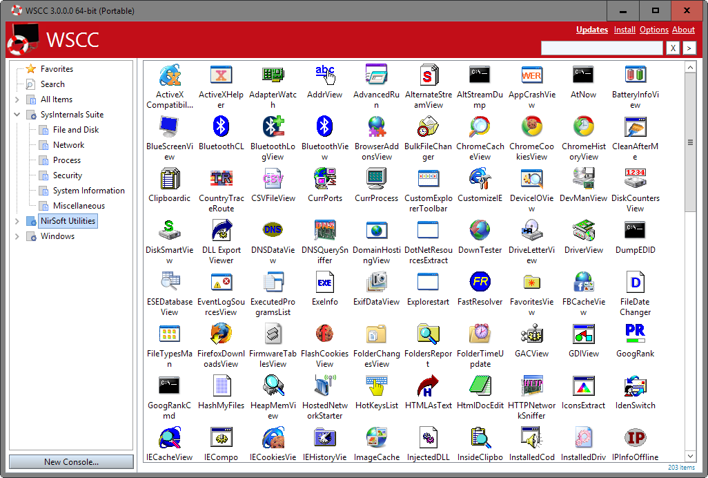Screen dimensions: 708x478
Task: Select the Clipboardic icon
Action: click(x=170, y=179)
